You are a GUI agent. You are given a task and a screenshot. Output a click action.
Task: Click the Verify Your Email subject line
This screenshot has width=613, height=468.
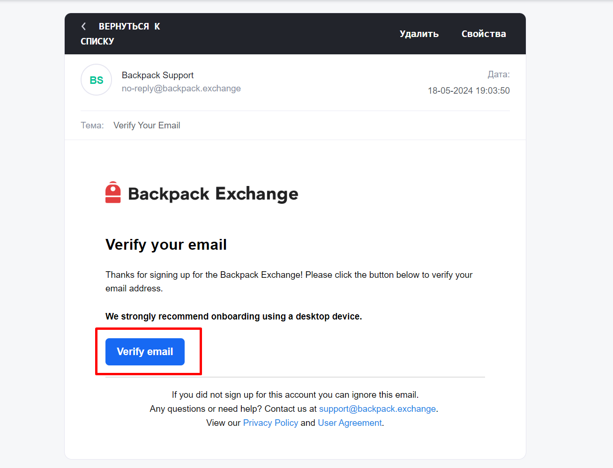tap(147, 125)
